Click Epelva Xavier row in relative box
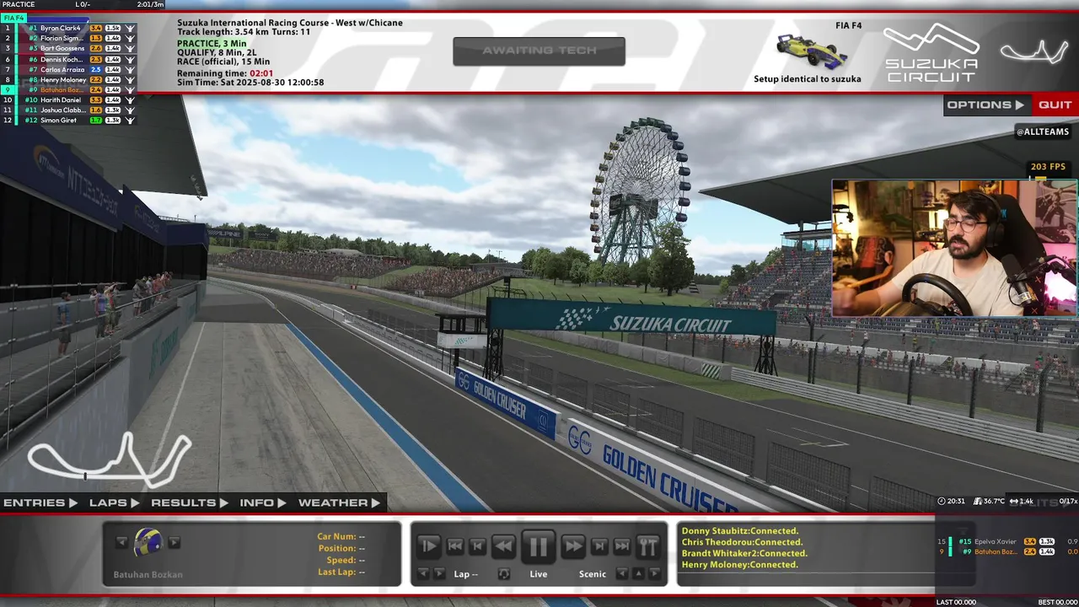This screenshot has width=1079, height=607. 1007,541
